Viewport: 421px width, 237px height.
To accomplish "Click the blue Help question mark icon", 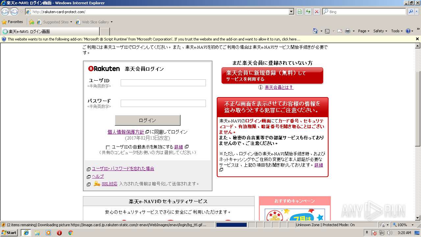I will [408, 31].
